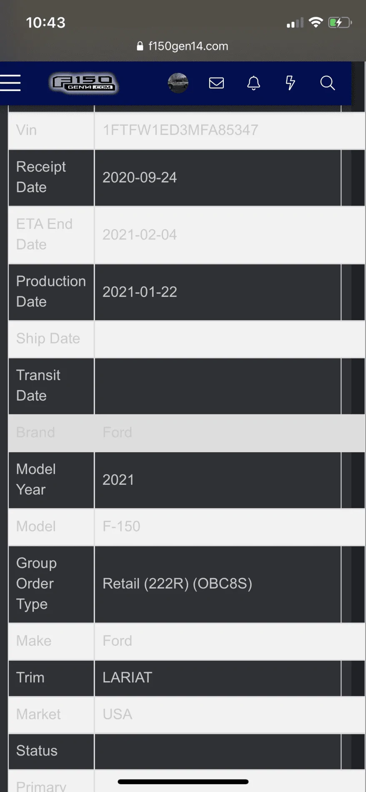Tap the F150 Gen14 logo
The image size is (366, 792).
[84, 83]
